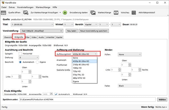The width and height of the screenshot is (169, 110).
Task: Open the Voreinstellung Fast 1080p30 selector
Action: (42, 31)
